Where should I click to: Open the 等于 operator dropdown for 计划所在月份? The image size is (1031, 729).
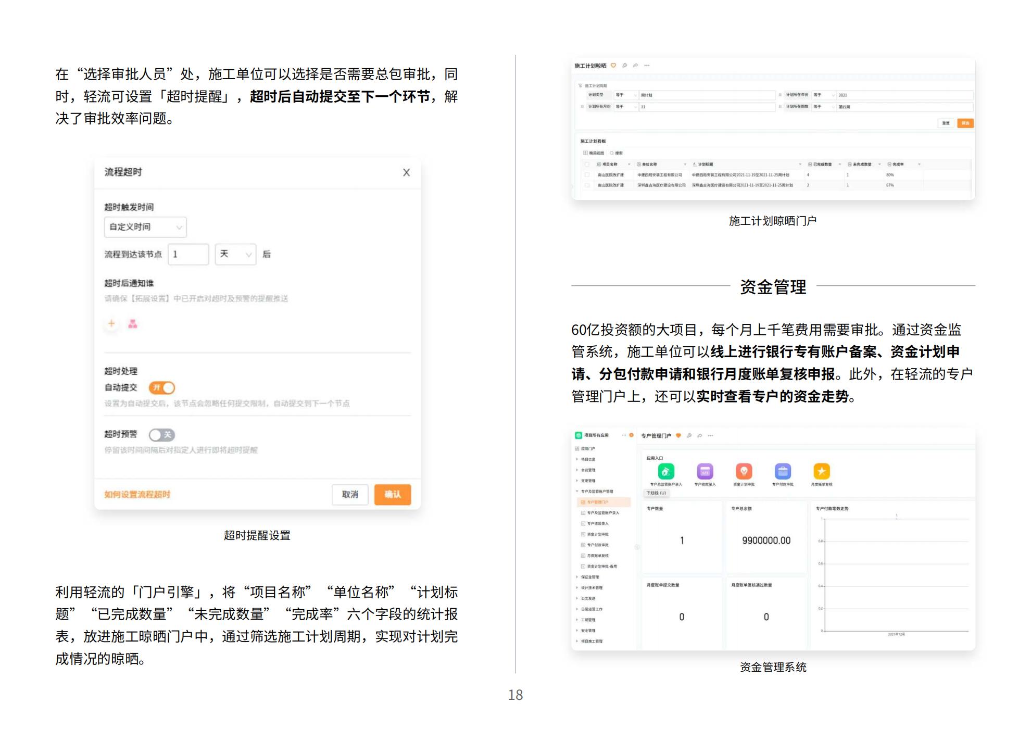pos(626,107)
